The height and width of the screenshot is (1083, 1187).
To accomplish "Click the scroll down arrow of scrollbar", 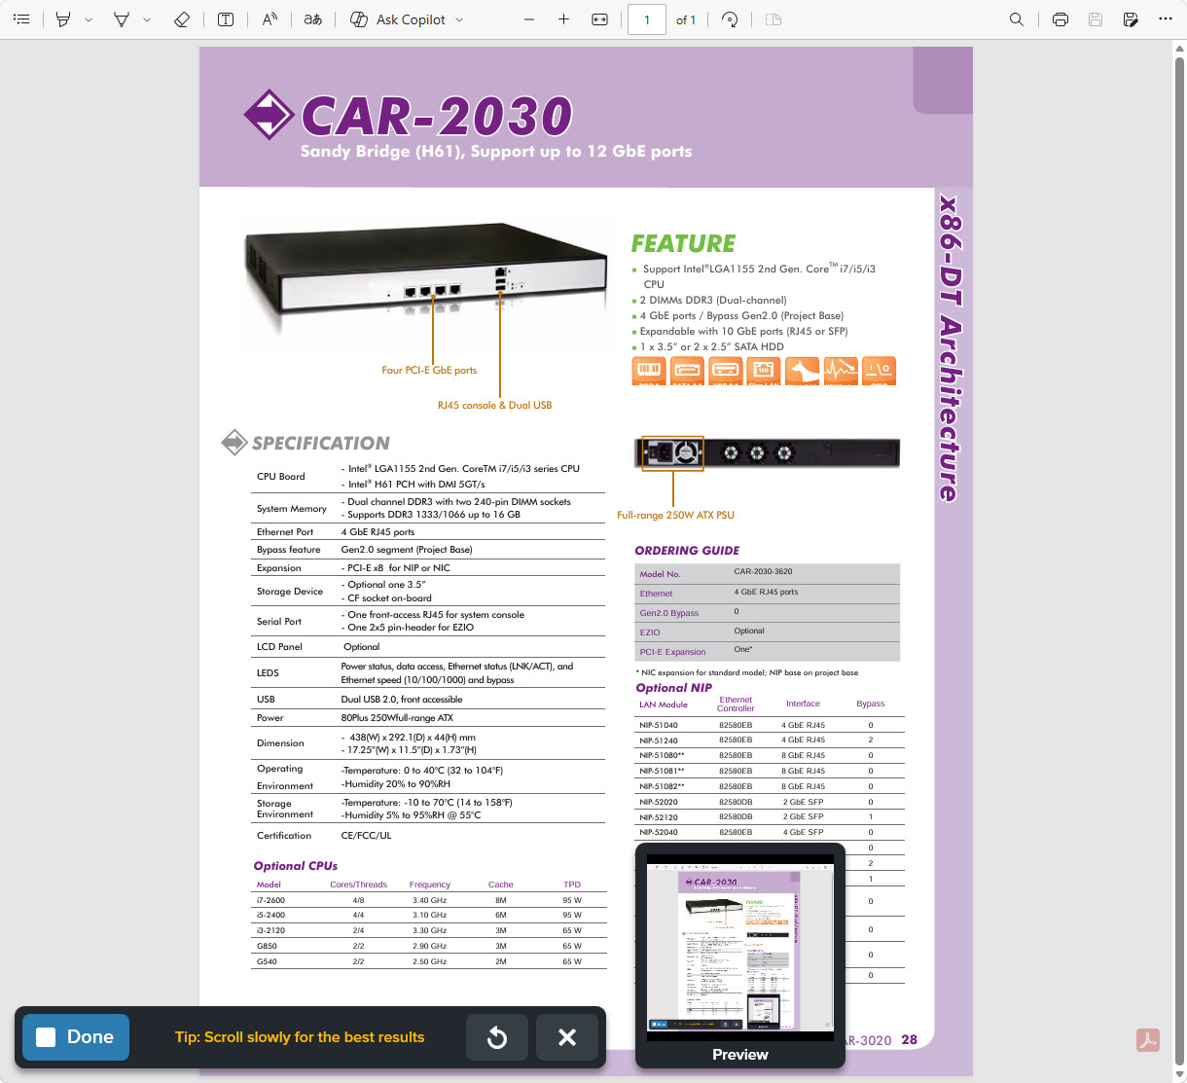I will 1180,1074.
